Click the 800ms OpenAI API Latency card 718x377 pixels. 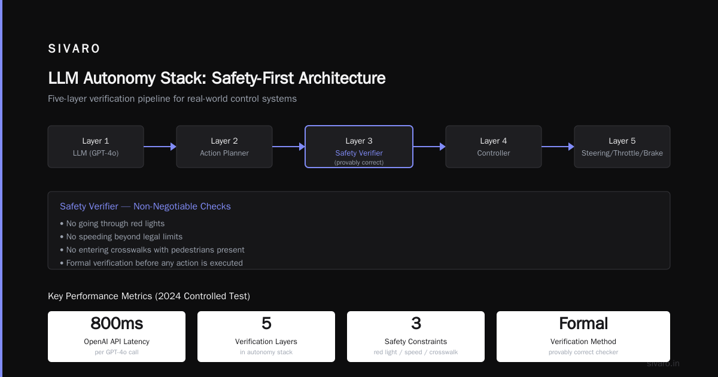click(x=117, y=336)
